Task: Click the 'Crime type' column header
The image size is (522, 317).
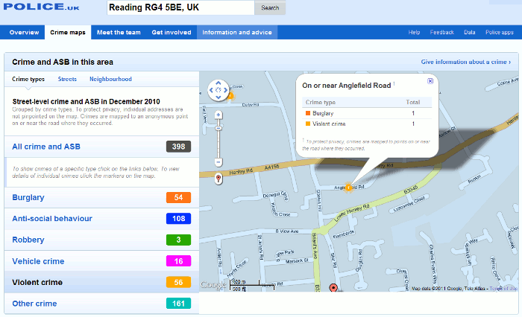Action: click(320, 103)
